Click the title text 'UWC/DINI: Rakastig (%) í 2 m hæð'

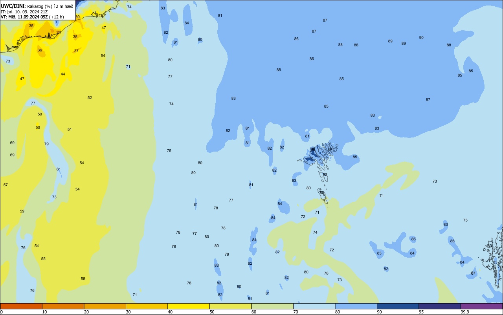37,6
